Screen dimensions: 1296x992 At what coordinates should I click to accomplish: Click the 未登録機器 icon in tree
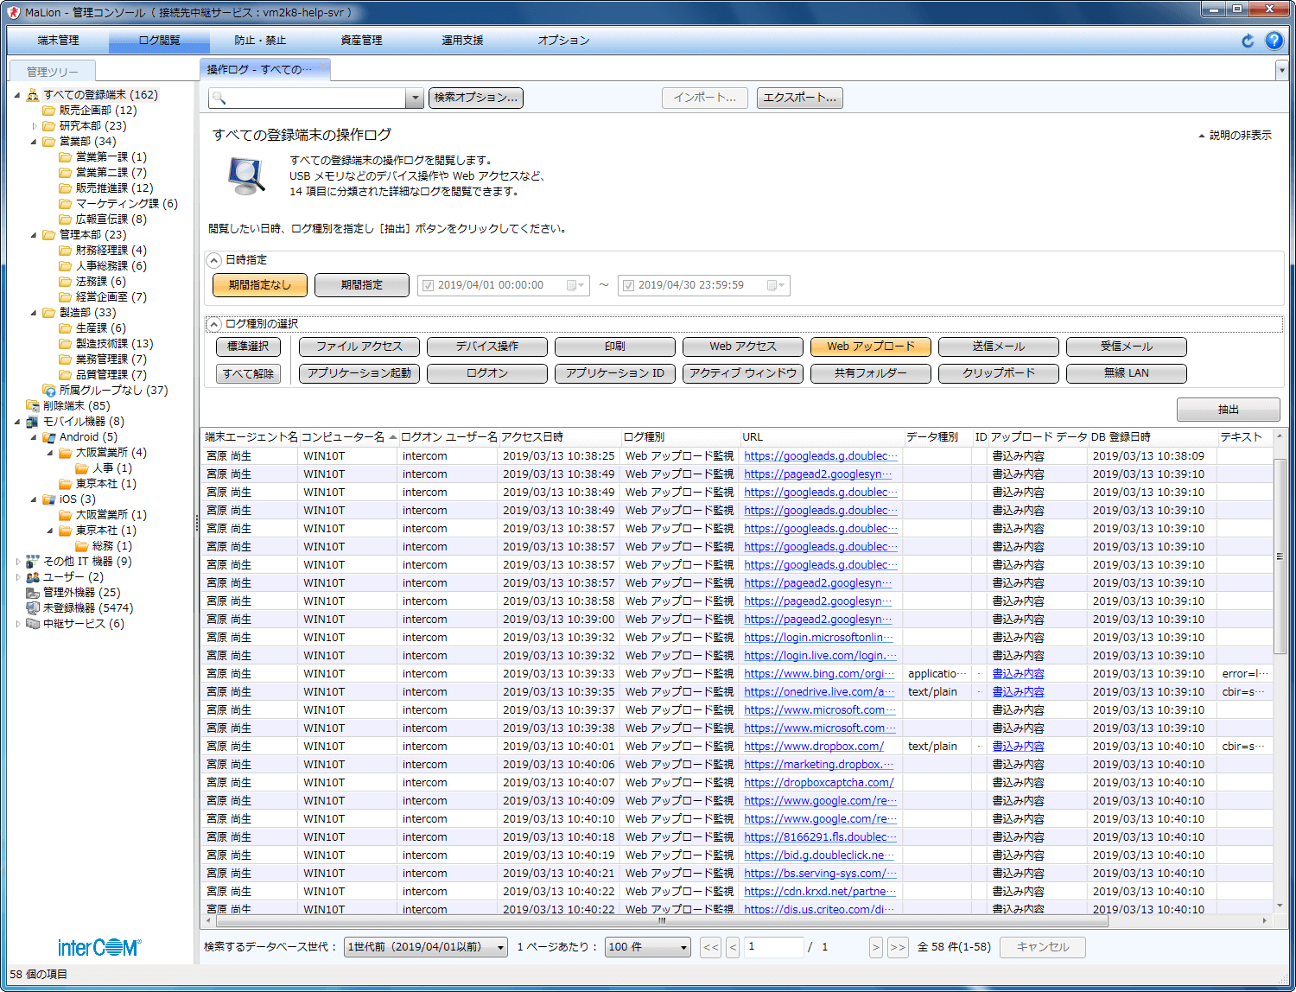pos(33,608)
